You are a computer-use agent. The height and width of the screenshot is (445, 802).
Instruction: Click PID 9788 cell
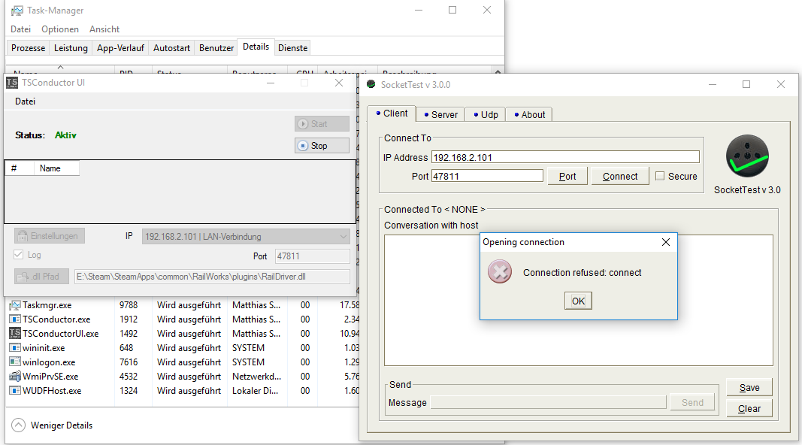tap(129, 305)
